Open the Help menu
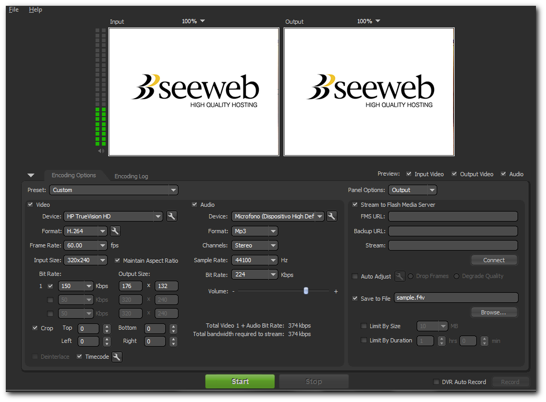 35,9
